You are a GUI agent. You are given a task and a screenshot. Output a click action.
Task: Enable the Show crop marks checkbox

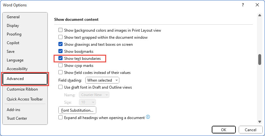[60, 65]
